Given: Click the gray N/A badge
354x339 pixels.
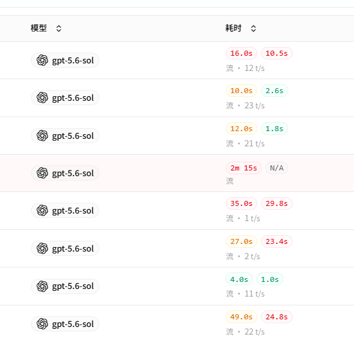Looking at the screenshot, I should 277,168.
